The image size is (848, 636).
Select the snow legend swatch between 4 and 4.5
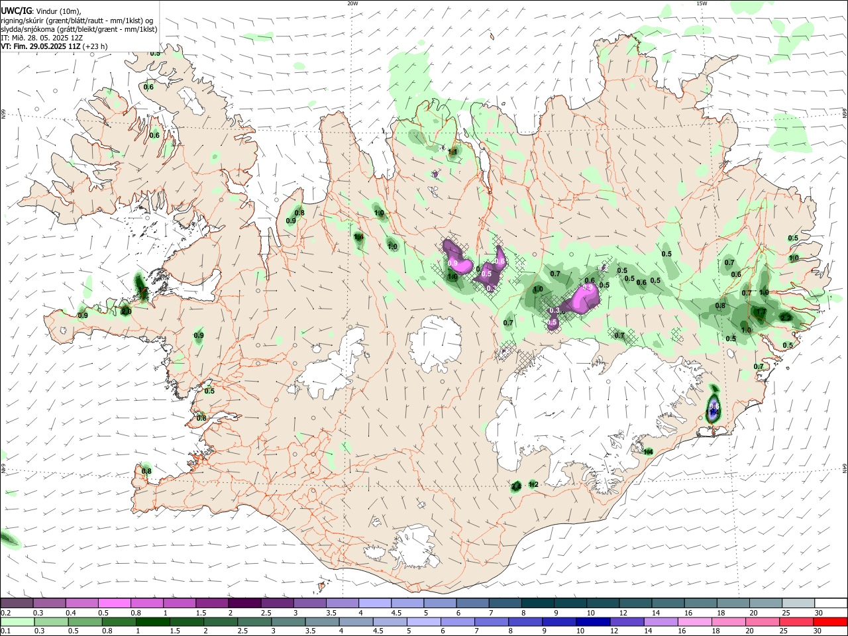pos(374,603)
